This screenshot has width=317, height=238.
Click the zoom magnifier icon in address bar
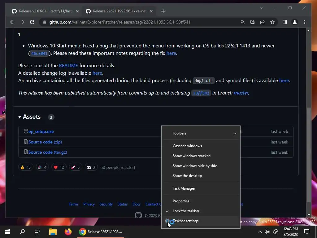(243, 22)
